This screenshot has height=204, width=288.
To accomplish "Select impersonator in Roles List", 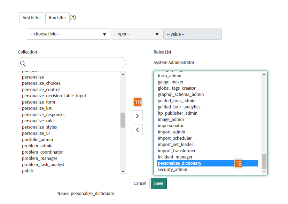I will 170,126.
